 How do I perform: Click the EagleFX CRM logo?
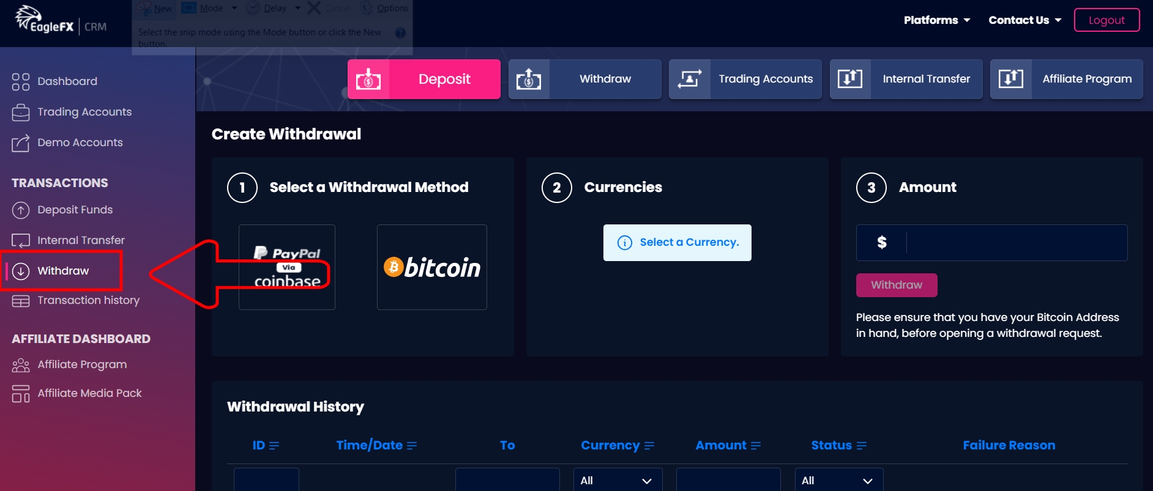60,21
